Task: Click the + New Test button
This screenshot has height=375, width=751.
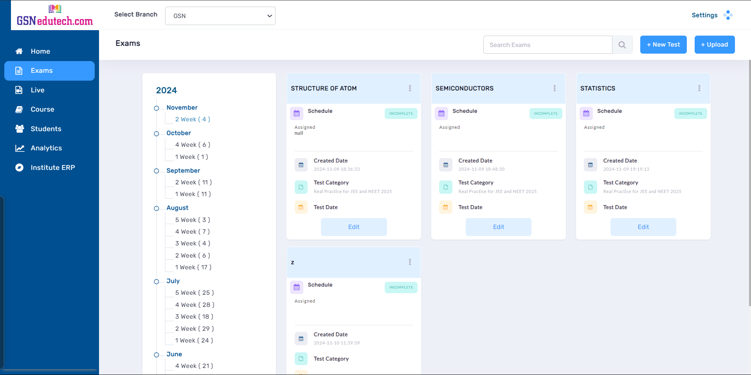Action: 663,45
